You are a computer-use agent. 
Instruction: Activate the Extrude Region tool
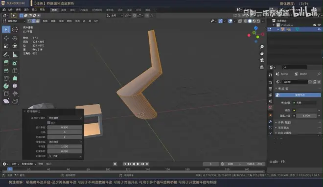(6, 63)
